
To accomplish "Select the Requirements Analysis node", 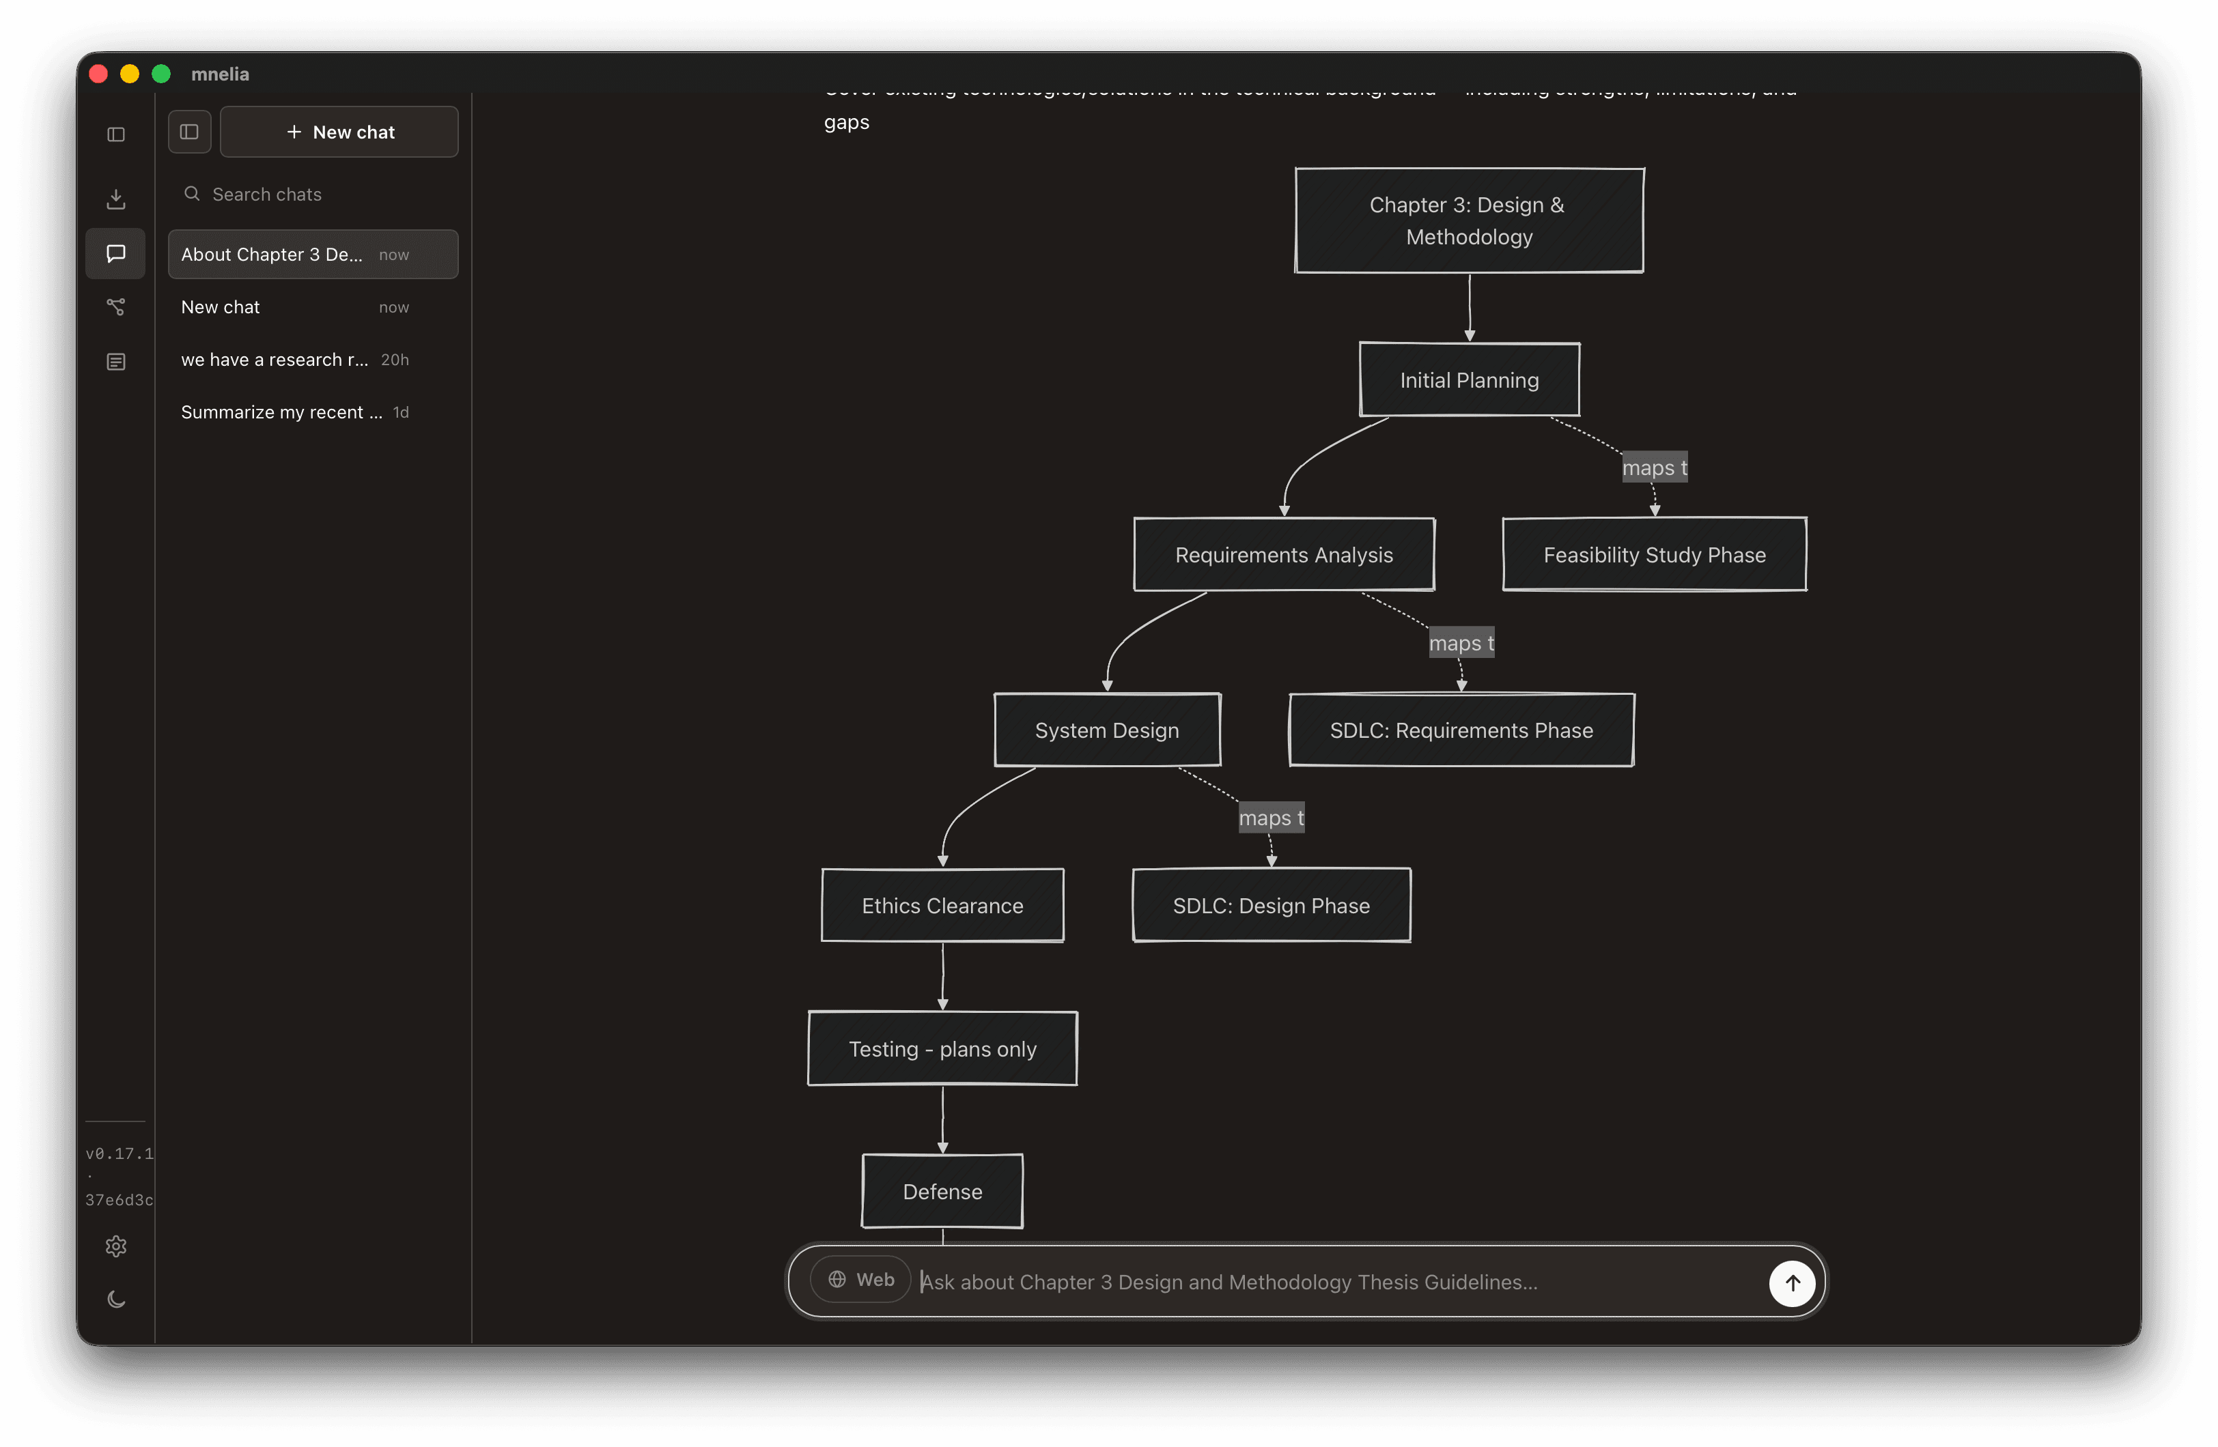I will 1283,556.
